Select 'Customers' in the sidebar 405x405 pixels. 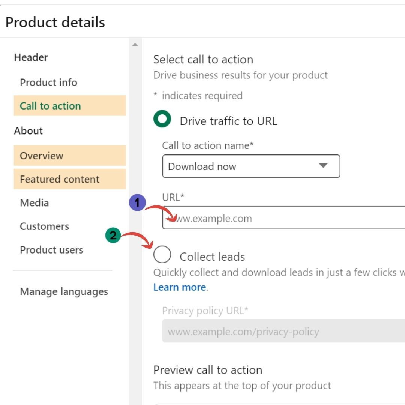point(44,226)
